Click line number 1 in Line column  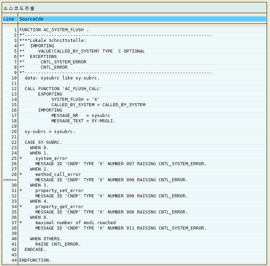coord(15,30)
